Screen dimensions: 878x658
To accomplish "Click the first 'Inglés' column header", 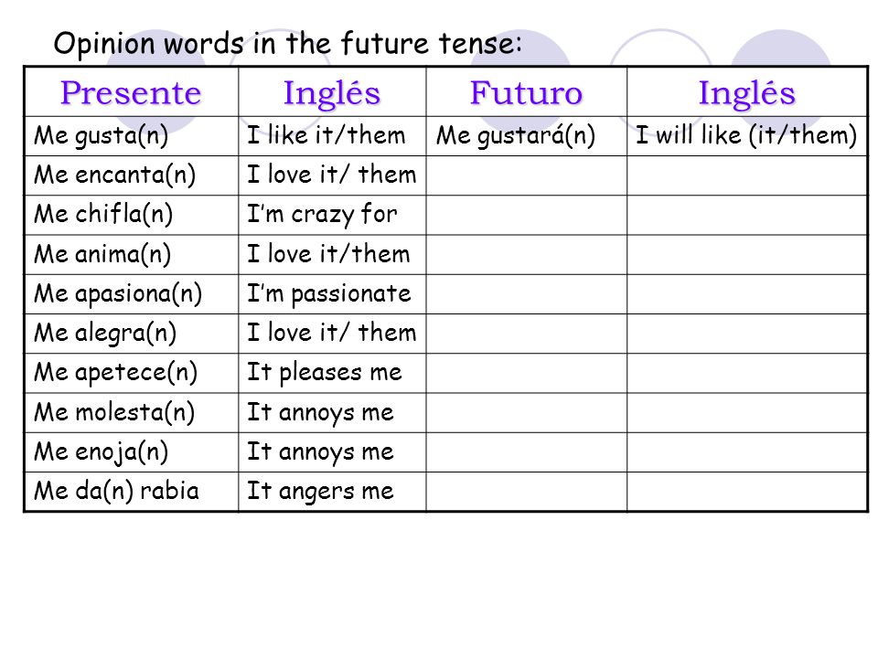I will coord(332,91).
